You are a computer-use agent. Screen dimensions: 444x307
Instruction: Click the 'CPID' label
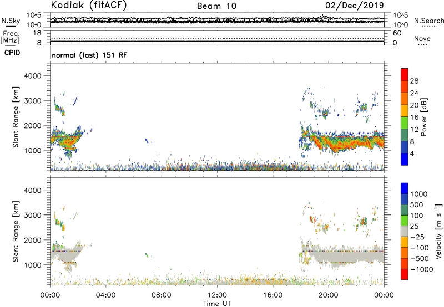12,53
